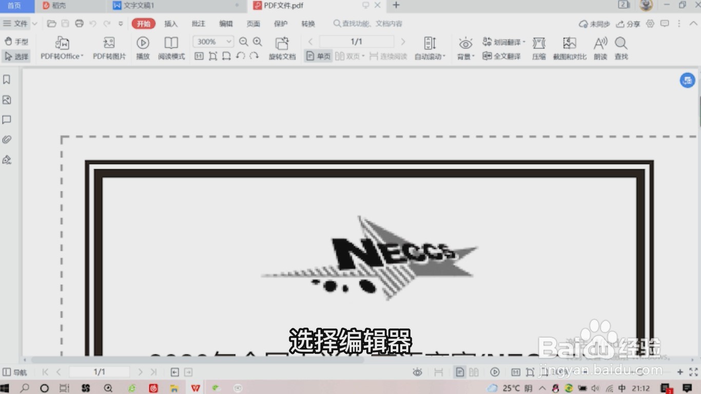
Task: Switch to 首页 home tab
Action: [14, 5]
